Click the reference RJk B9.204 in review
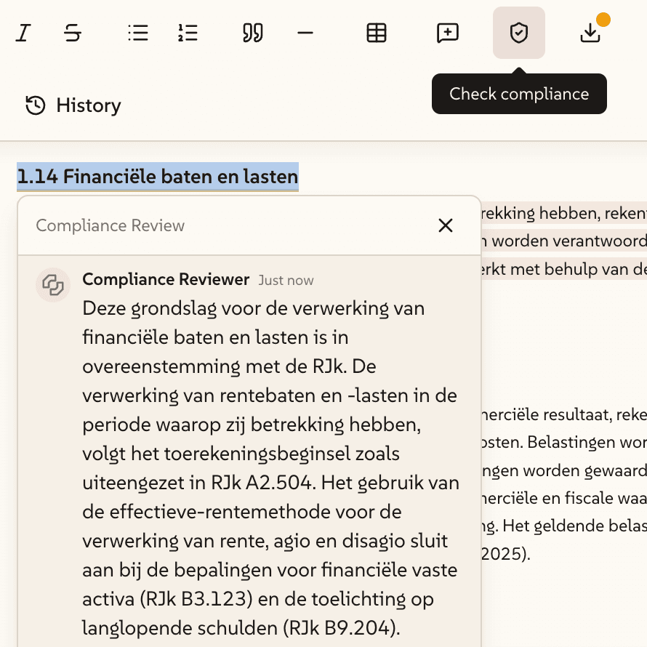The width and height of the screenshot is (647, 647). [x=340, y=628]
